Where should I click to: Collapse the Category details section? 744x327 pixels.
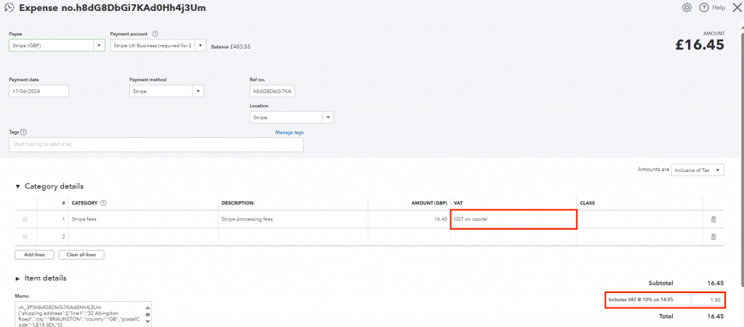tap(17, 186)
